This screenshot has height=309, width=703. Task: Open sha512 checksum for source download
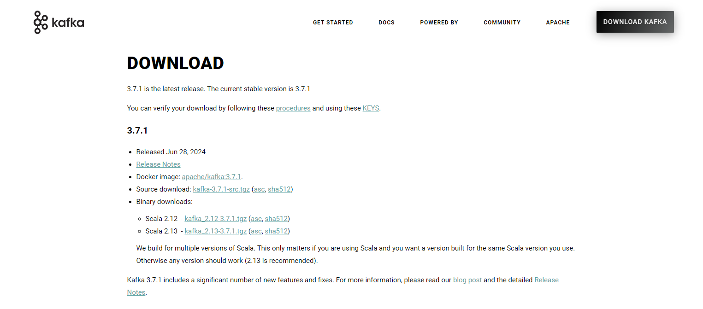coord(279,189)
